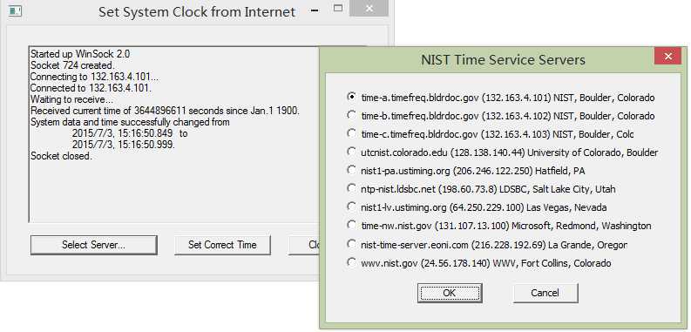Choose the time-c.timefreq.bldrdoc.gov radio option
Screen dimensions: 691x332
pos(490,134)
